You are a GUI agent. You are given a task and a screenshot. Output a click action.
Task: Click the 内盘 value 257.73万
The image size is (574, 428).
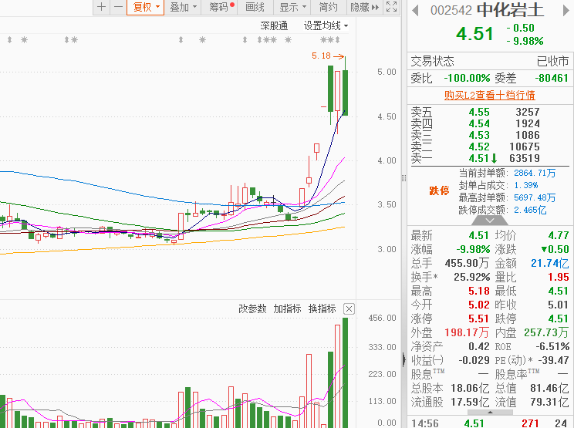[546, 333]
